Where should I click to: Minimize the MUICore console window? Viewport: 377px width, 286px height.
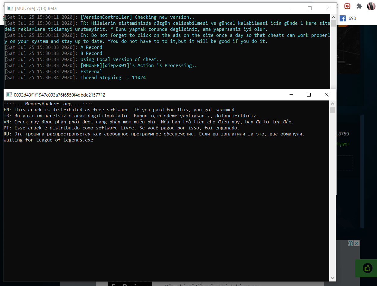(292, 8)
